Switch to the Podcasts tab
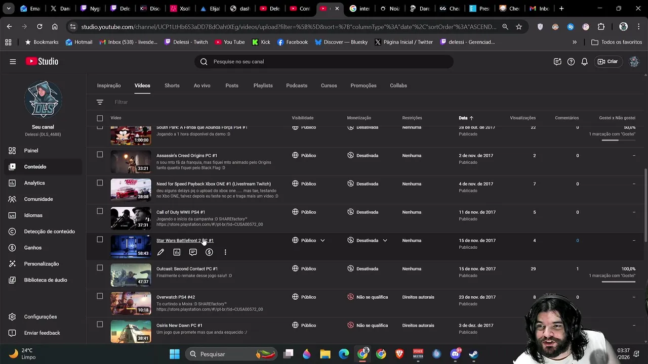This screenshot has width=648, height=364. tap(297, 85)
